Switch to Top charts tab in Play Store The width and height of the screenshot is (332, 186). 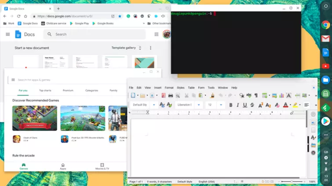tap(45, 90)
